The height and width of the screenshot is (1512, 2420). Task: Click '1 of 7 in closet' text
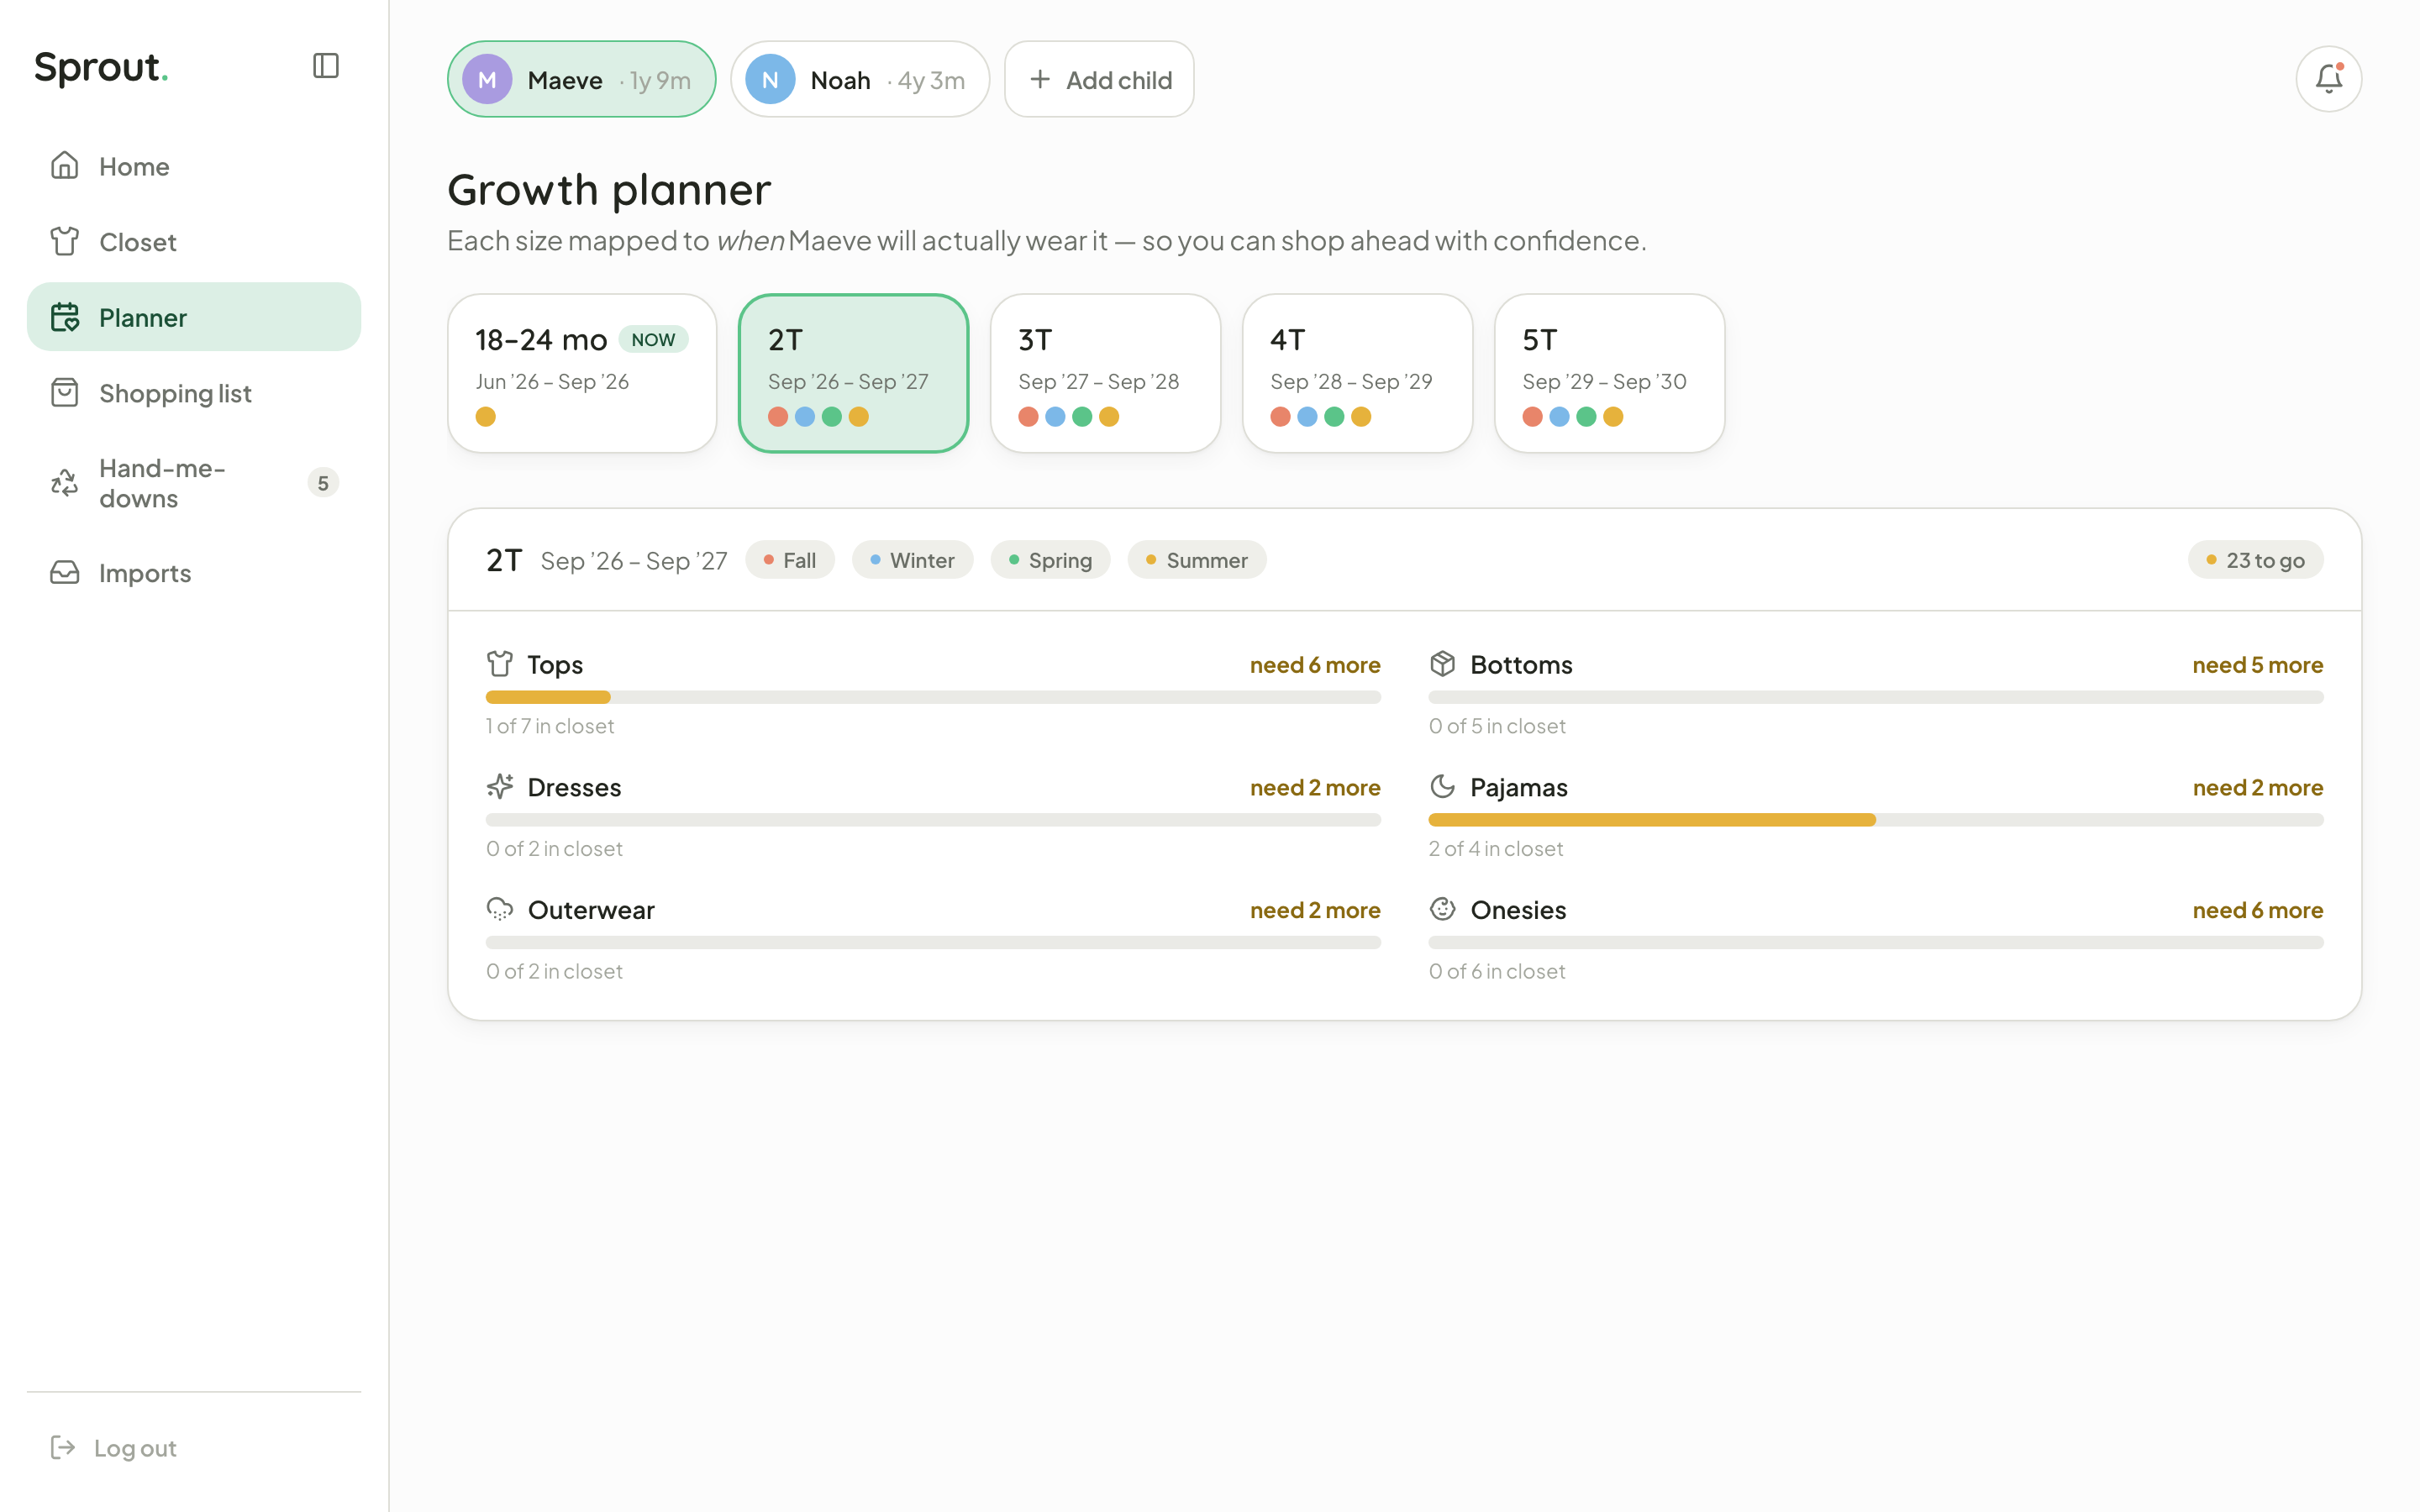(x=550, y=726)
